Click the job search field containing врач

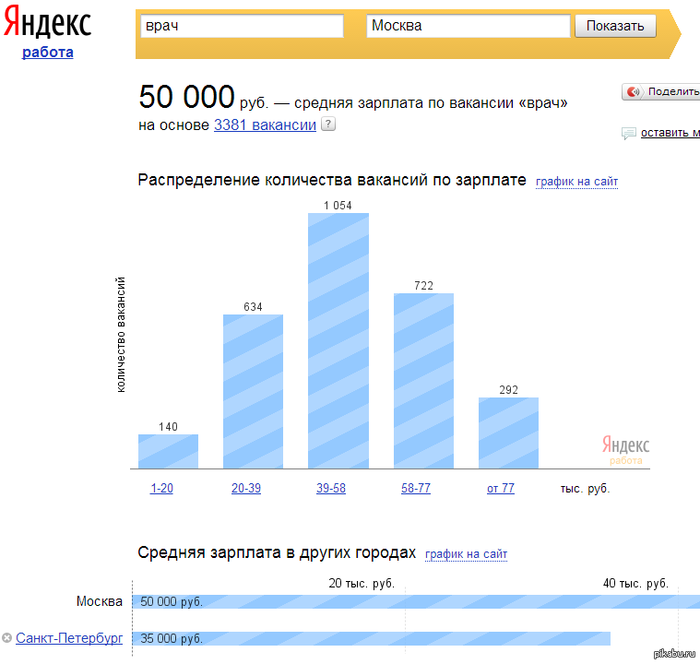coord(242,26)
